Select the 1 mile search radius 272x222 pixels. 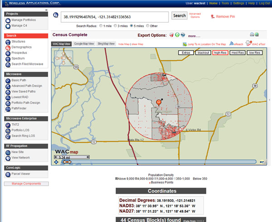click(100, 26)
